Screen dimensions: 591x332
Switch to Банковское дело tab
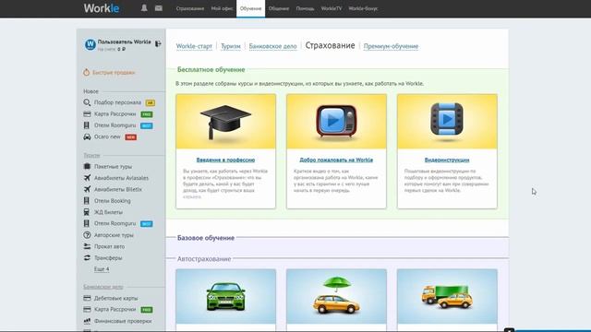[x=273, y=46]
